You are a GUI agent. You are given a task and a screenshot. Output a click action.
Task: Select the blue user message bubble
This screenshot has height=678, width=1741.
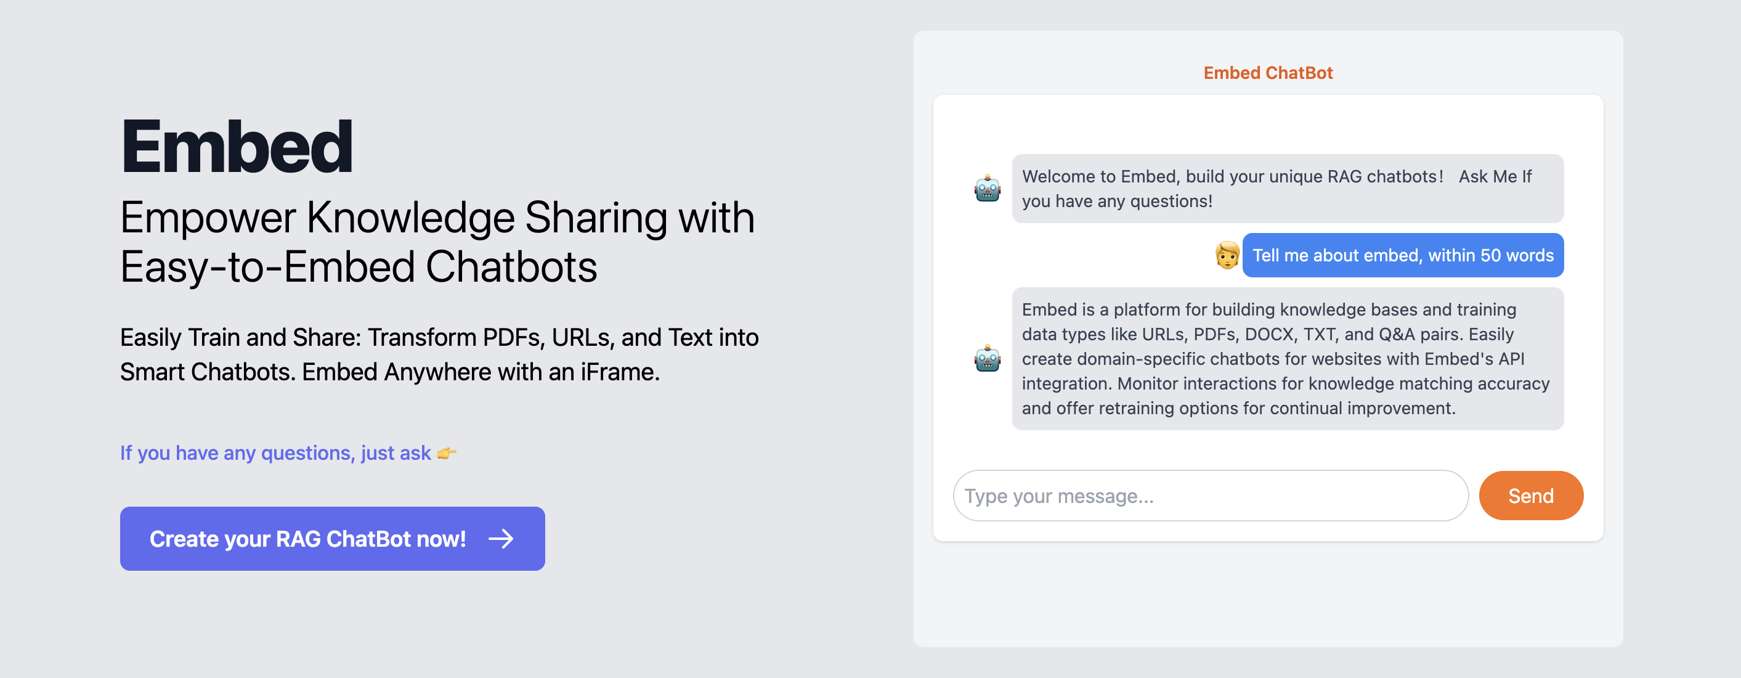click(1403, 255)
